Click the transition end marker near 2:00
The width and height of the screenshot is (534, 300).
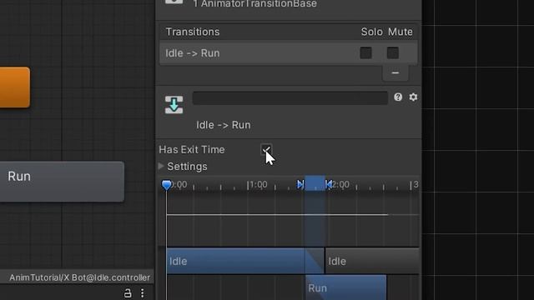click(x=329, y=185)
